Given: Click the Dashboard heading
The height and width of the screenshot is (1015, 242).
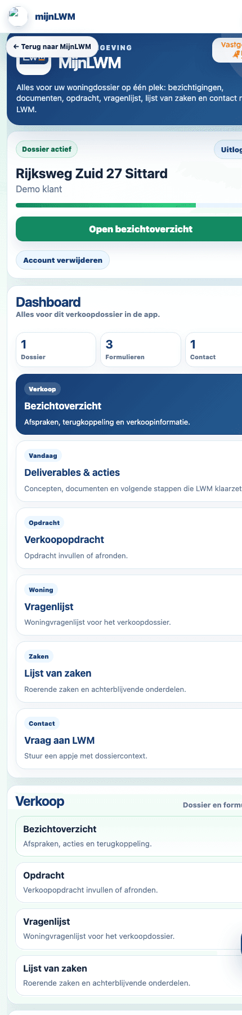Looking at the screenshot, I should coord(48,302).
